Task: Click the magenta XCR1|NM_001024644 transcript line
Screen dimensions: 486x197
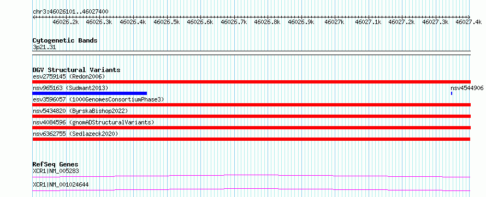Action: coord(251,189)
